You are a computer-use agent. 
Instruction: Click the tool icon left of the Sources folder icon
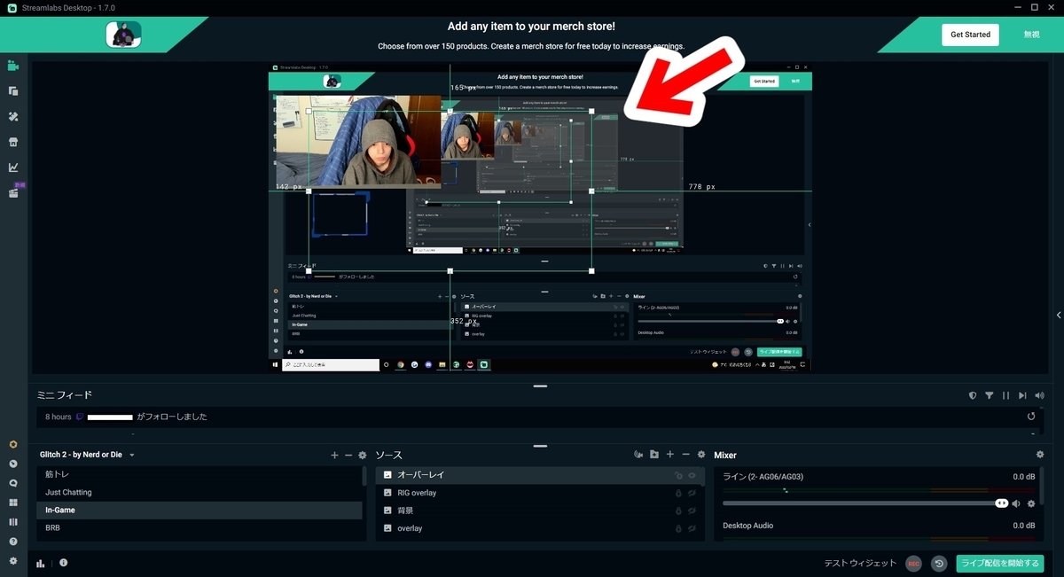coord(638,455)
